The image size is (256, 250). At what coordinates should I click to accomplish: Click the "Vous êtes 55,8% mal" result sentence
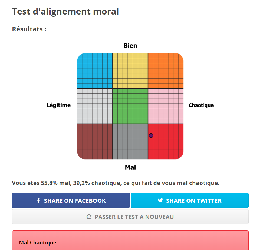116,183
